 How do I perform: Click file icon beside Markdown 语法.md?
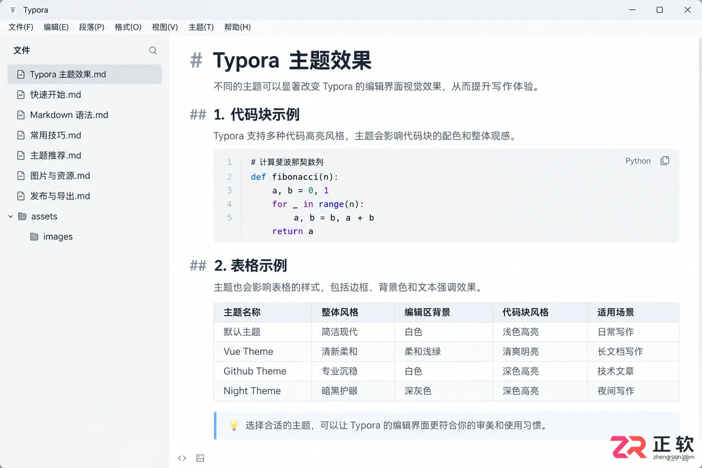pos(21,115)
